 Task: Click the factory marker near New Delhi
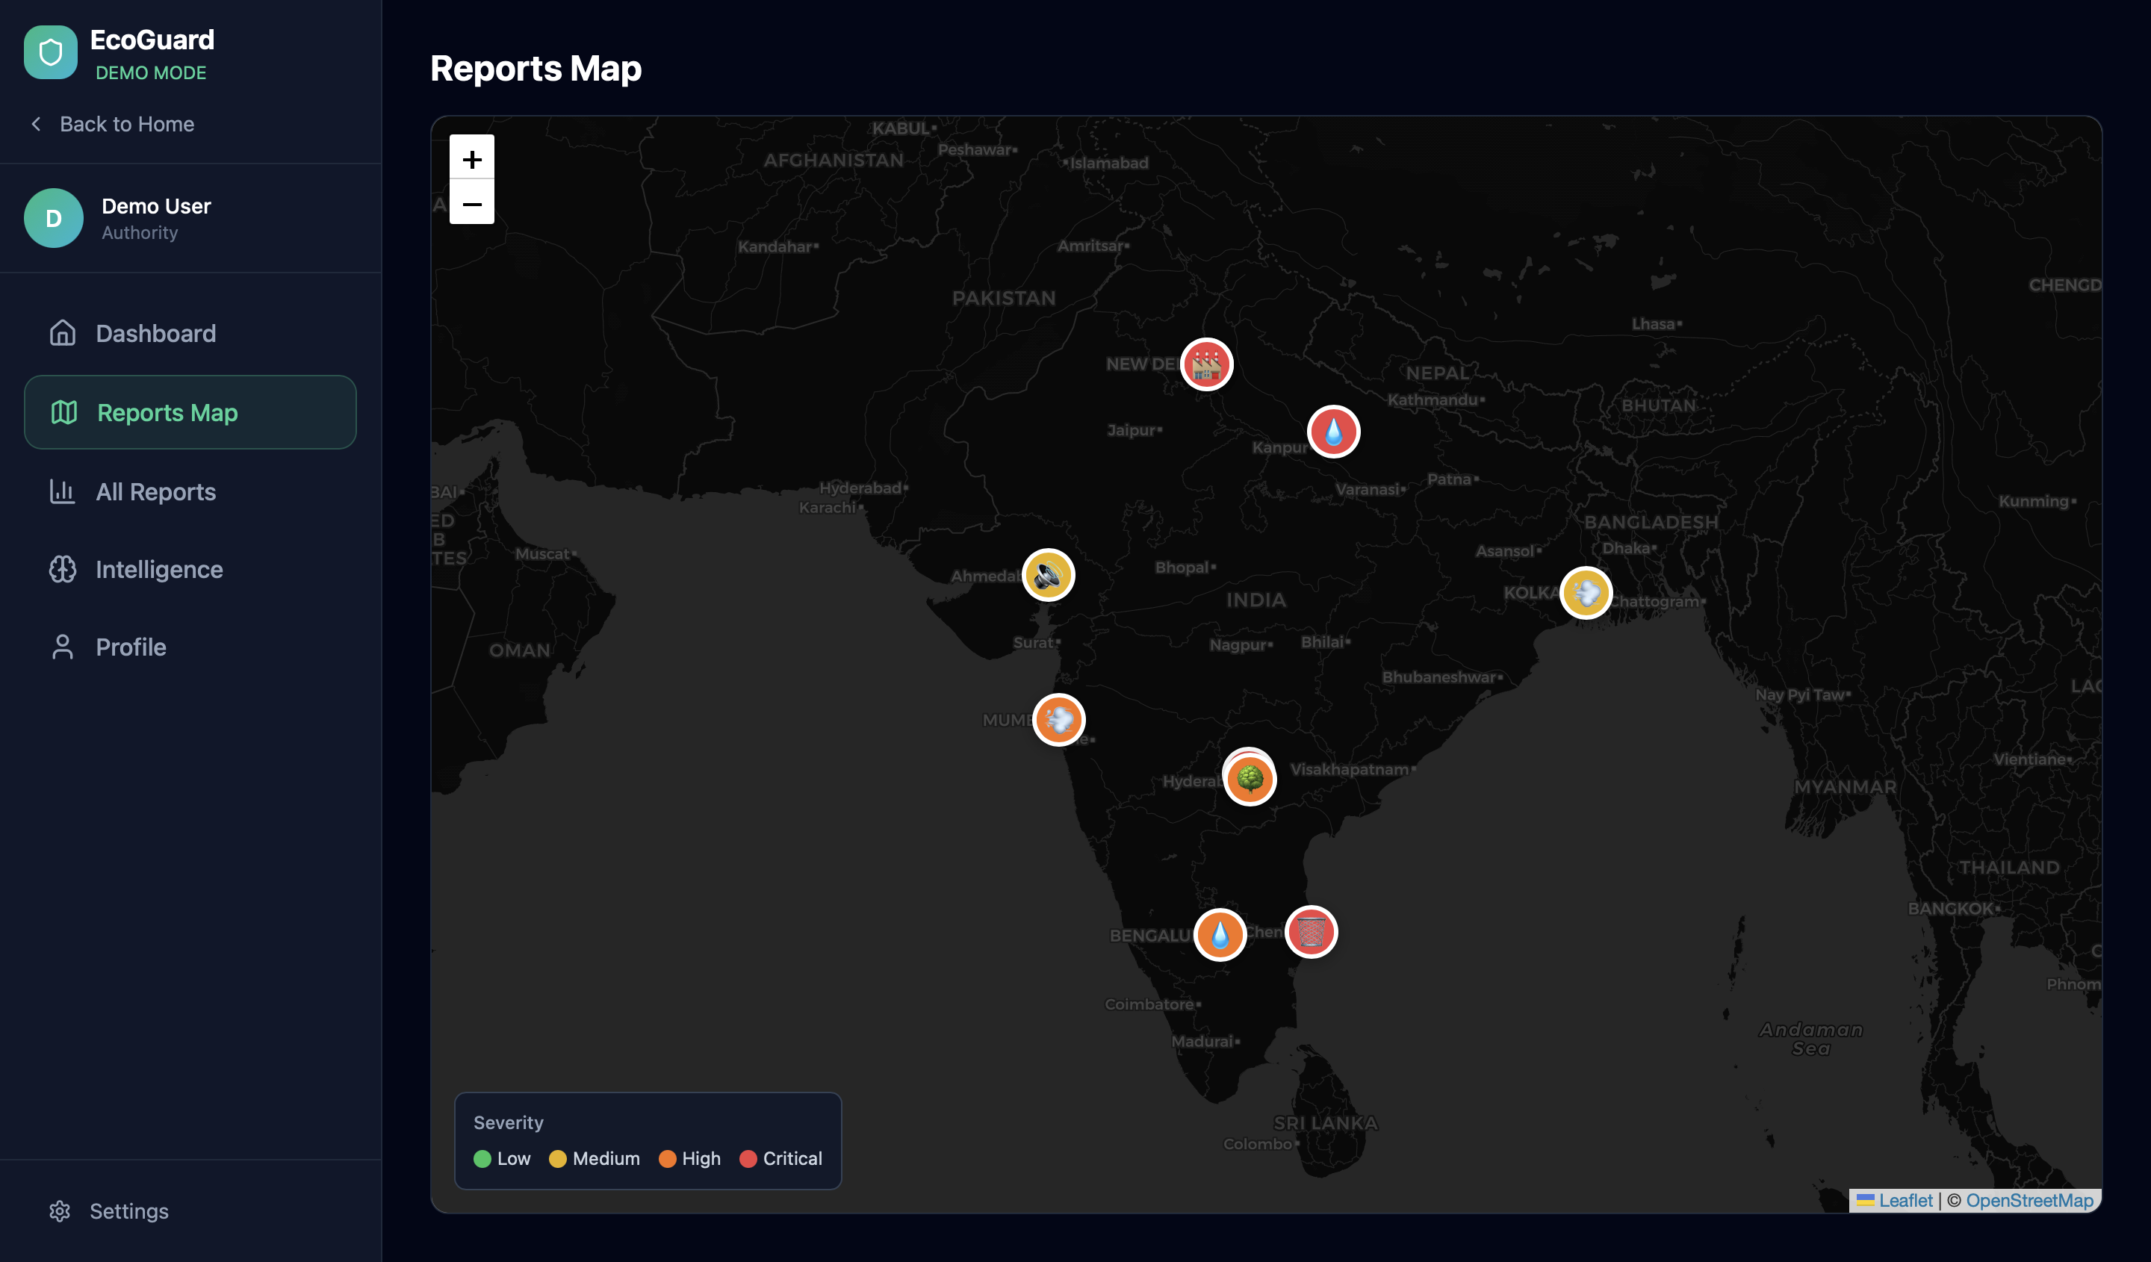[1206, 364]
